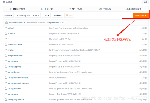This screenshot has width=150, height=103.
Task: Click the spring-aop folder icon
Action: [6, 61]
